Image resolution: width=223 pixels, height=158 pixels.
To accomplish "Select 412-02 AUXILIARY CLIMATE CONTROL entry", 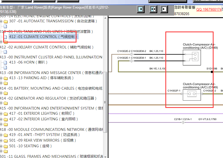I will [47, 47].
